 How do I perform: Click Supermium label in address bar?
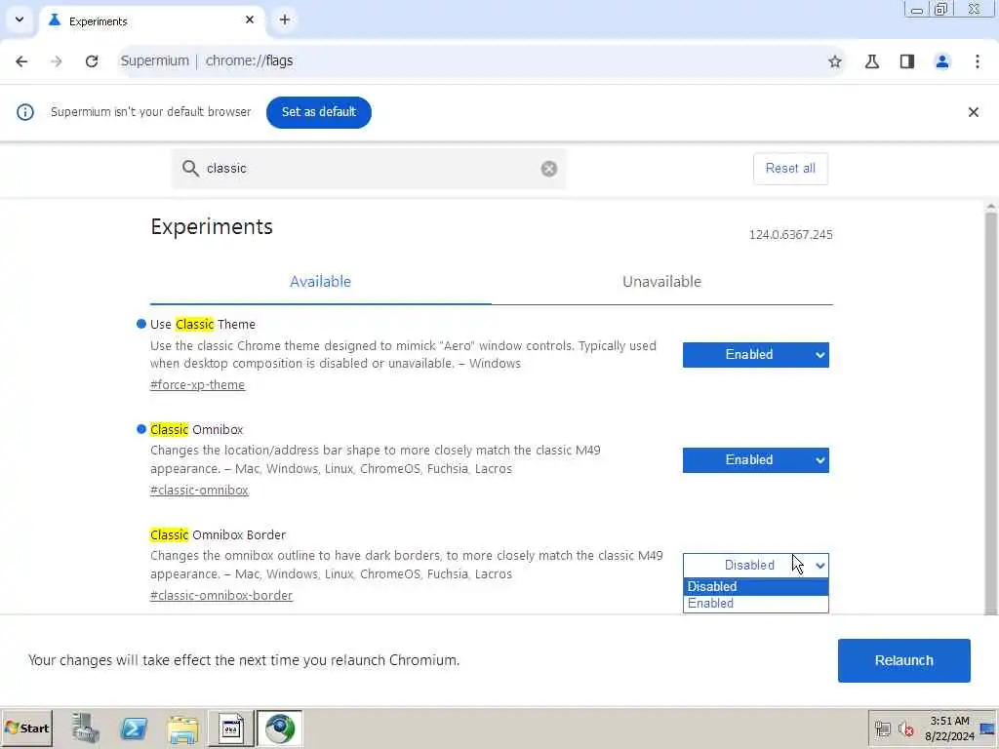tap(155, 60)
